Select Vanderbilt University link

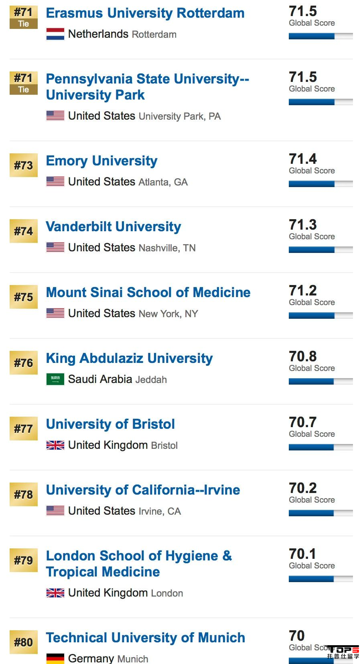pos(114,227)
